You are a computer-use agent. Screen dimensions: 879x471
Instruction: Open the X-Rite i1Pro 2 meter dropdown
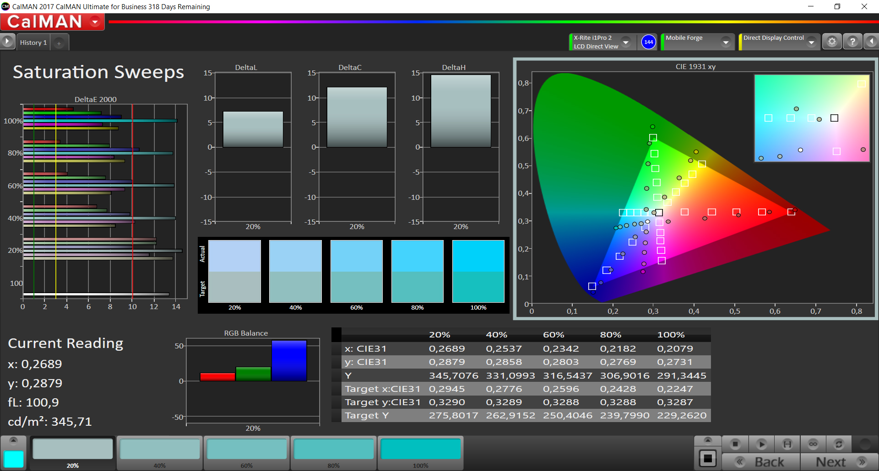[626, 42]
